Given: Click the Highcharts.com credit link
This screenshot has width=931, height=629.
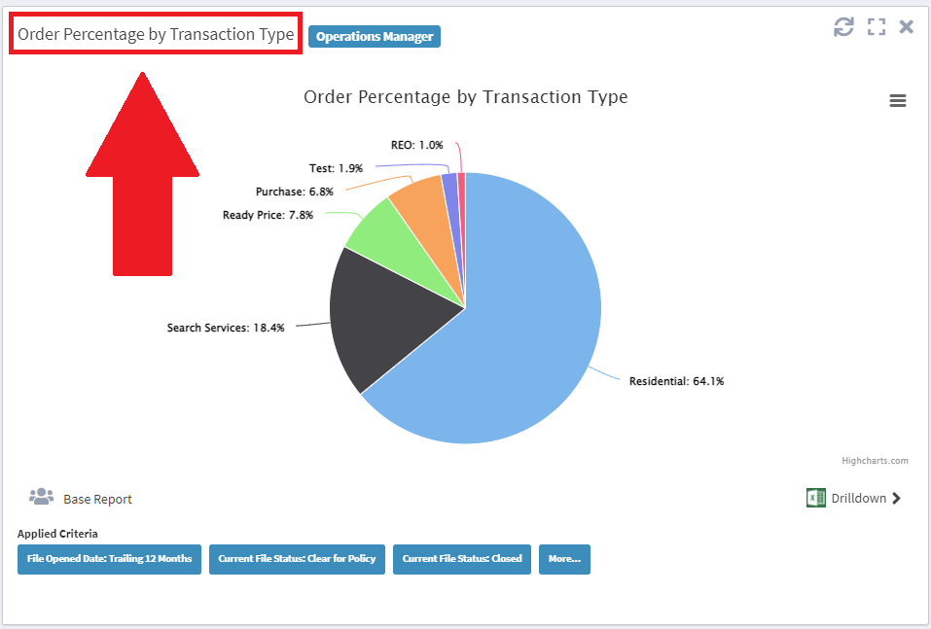Looking at the screenshot, I should coord(875,460).
